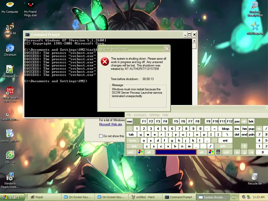Open the Keyboard menu of On-Screen Keyboard
268x201 pixels.
[x=140, y=115]
